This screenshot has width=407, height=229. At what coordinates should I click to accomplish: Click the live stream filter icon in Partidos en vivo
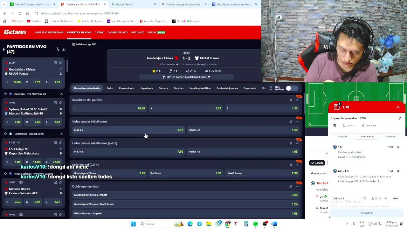(64, 49)
